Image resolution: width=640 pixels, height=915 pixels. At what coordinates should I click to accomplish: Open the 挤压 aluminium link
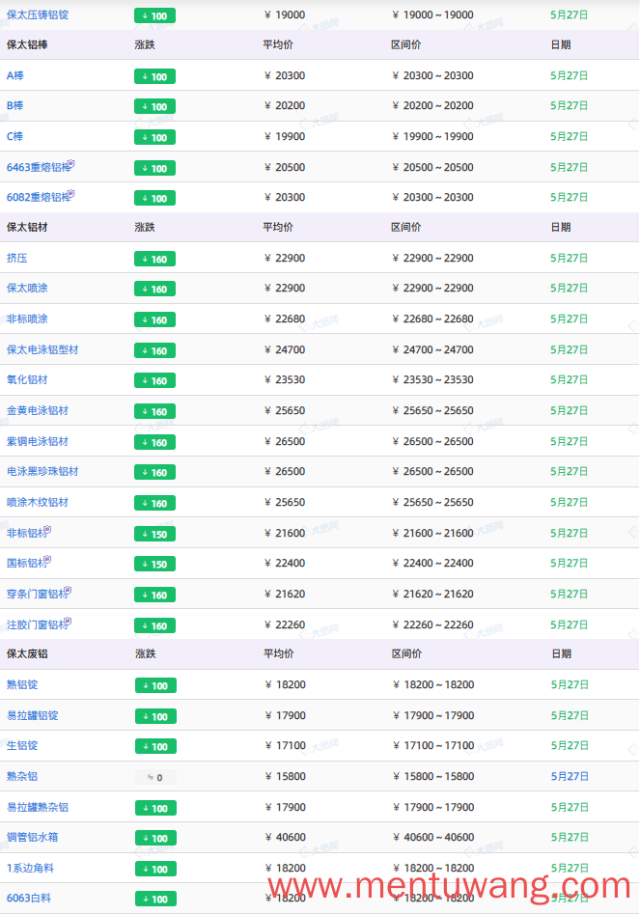(x=17, y=258)
